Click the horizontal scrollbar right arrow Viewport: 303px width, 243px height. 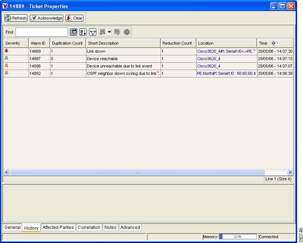click(290, 173)
